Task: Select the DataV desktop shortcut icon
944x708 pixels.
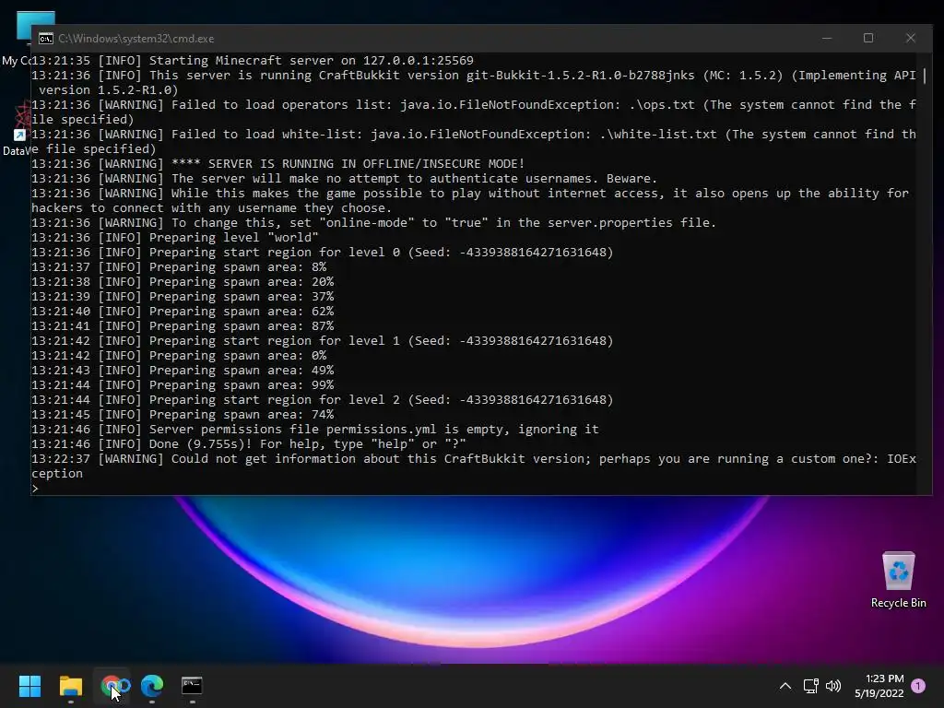Action: (17, 129)
